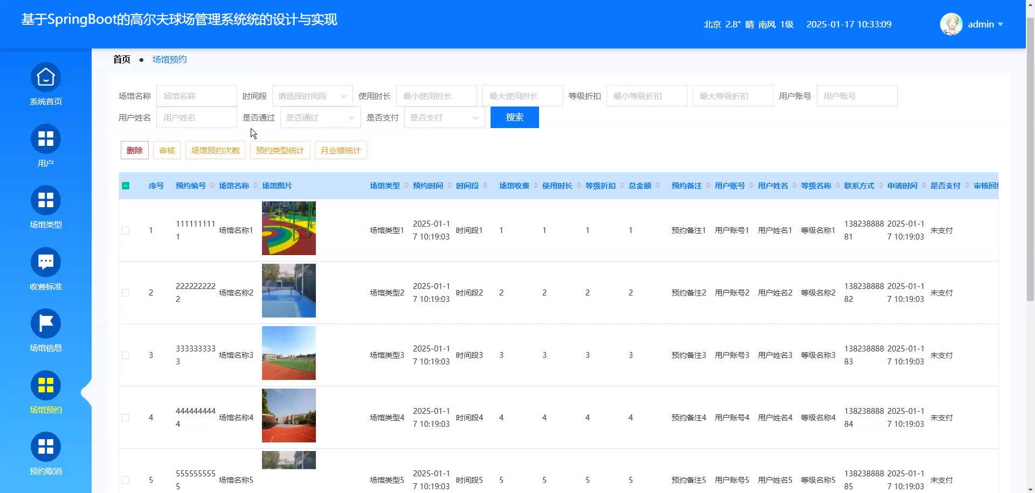The height and width of the screenshot is (493, 1035).
Task: Toggle the select-all checkbox in table header
Action: point(126,186)
